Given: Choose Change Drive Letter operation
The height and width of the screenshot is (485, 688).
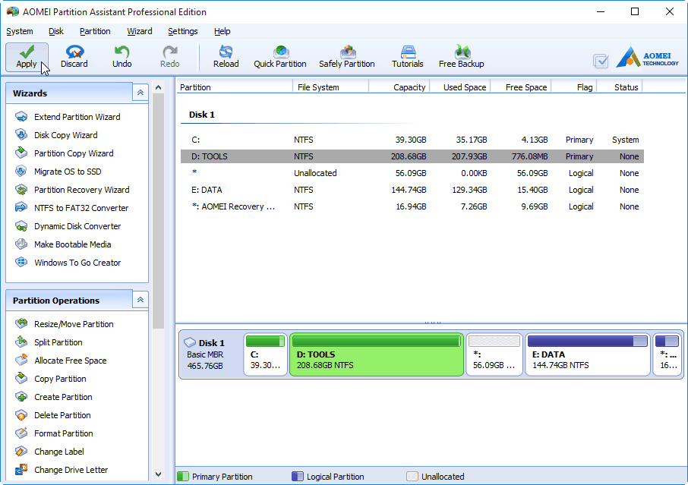Looking at the screenshot, I should (x=62, y=470).
